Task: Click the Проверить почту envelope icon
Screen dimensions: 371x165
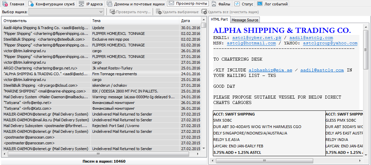Action: pyautogui.click(x=113, y=12)
